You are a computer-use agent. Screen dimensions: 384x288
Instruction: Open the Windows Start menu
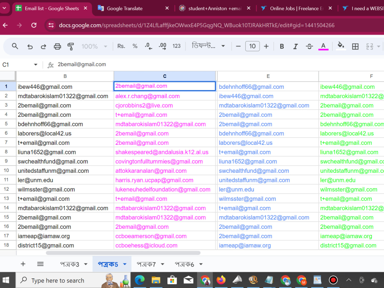(x=6, y=280)
